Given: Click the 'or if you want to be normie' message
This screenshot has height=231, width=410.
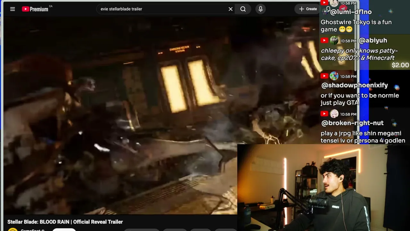Looking at the screenshot, I should pos(360,99).
